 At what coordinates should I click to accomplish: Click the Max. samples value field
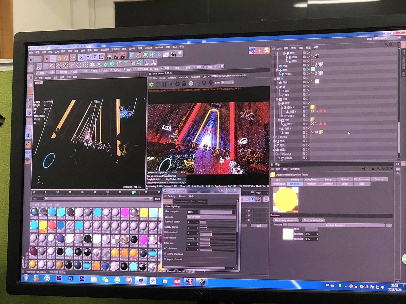click(x=193, y=212)
